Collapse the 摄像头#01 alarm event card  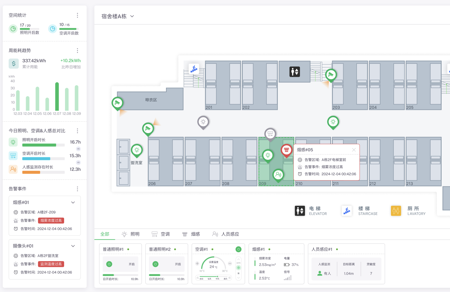[73, 246]
